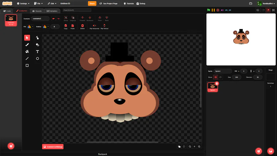Image resolution: width=277 pixels, height=156 pixels.
Task: Click the Choose a Backdrop button
Action: click(271, 151)
